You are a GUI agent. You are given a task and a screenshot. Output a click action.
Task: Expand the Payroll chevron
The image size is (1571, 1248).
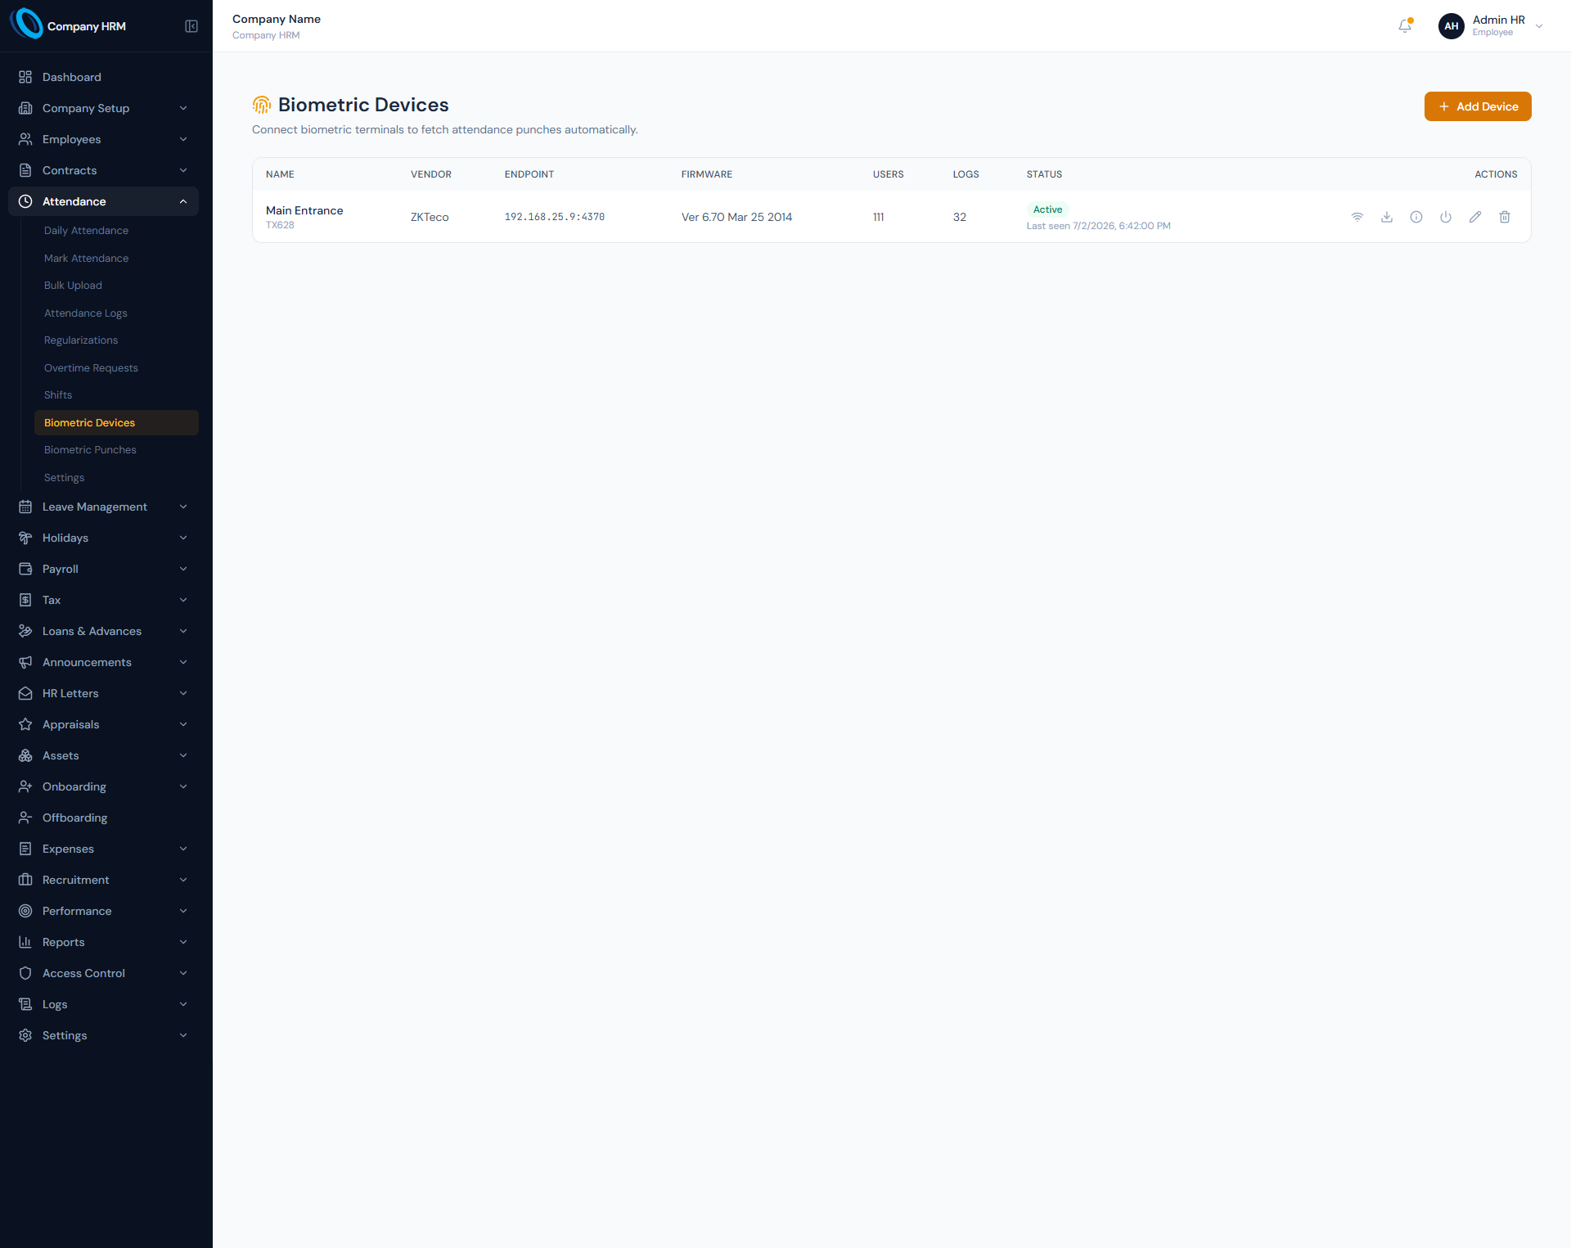coord(183,569)
